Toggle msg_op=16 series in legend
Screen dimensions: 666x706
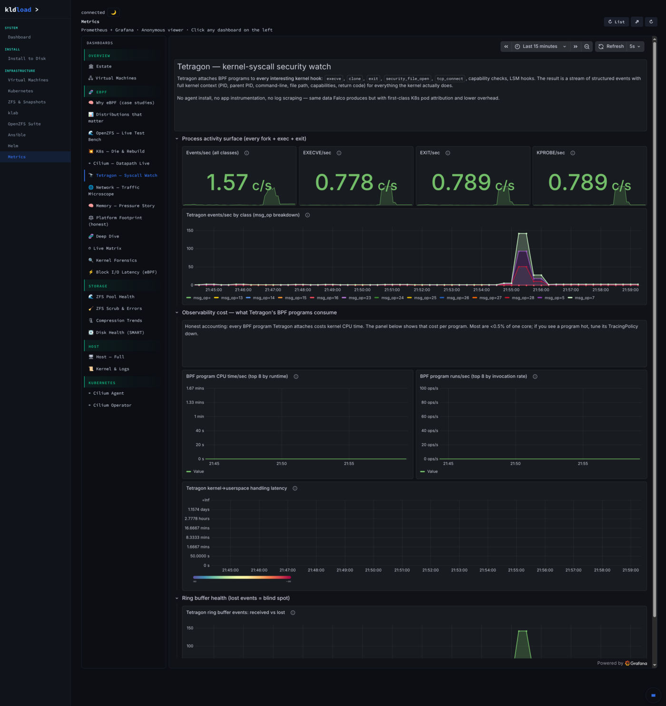324,298
